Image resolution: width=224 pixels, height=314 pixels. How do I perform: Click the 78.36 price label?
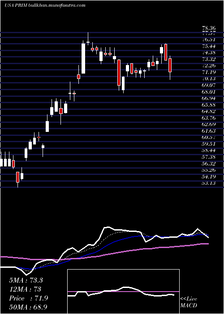point(209,29)
